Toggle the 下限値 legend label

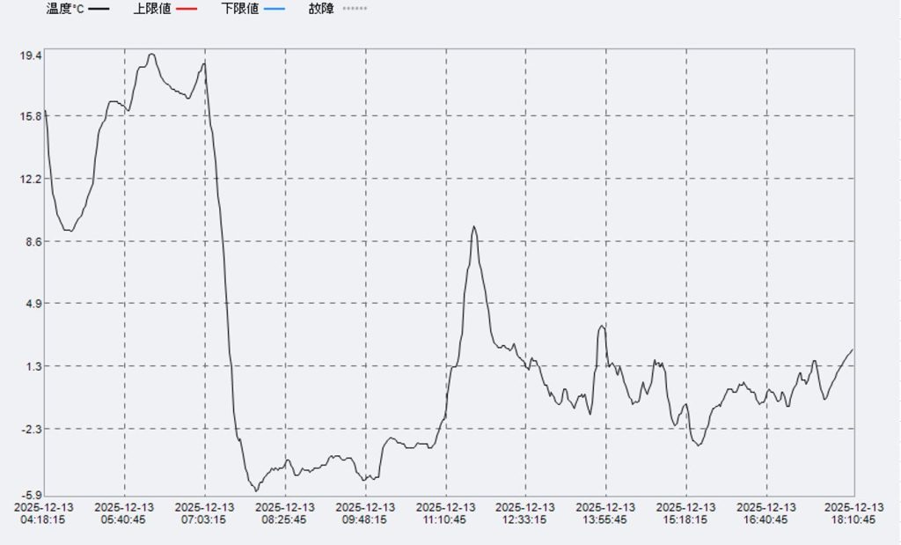pos(240,9)
